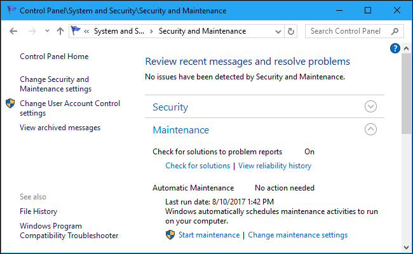Click the shield icon beside Start maintenance
Screen dimensions: 413x254
170,235
